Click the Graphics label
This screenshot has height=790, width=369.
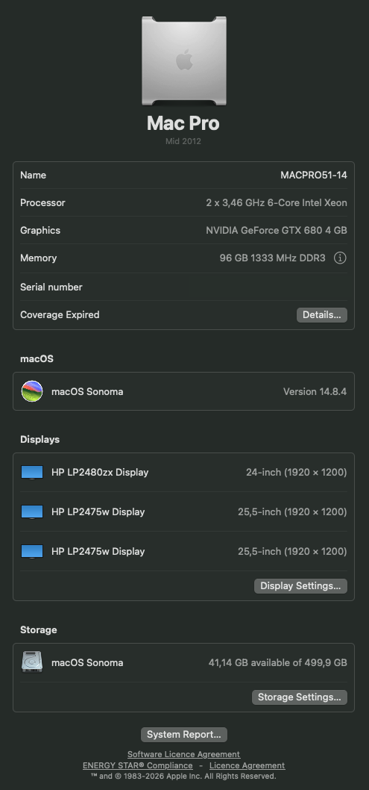pos(40,230)
